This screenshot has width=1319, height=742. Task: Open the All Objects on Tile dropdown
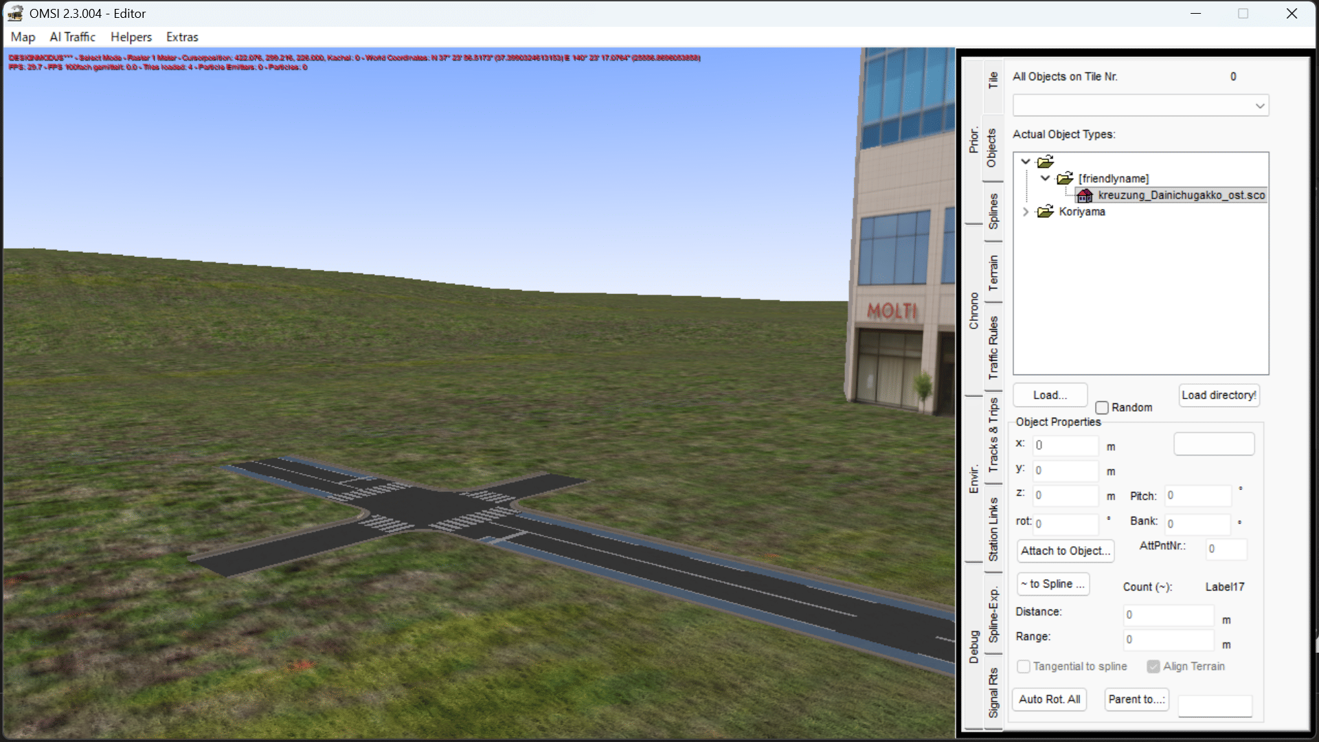(1259, 106)
